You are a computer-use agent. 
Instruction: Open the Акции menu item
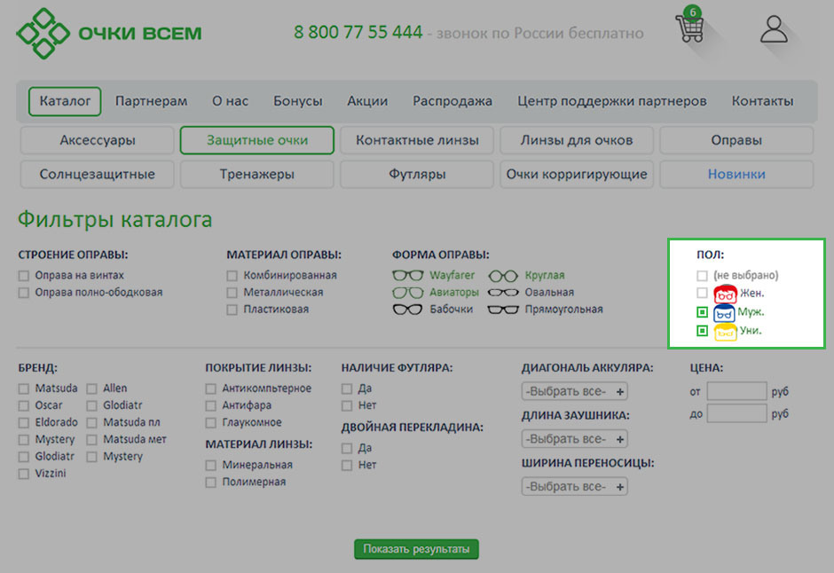(x=367, y=101)
